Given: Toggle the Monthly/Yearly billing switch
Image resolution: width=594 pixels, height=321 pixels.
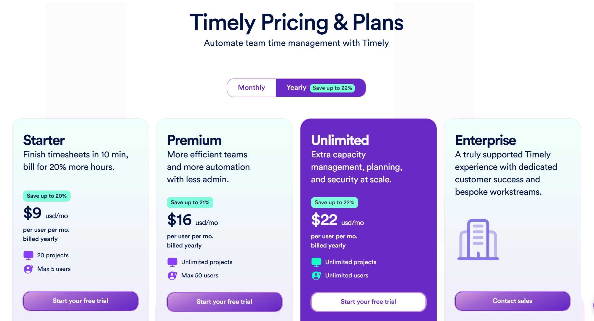Looking at the screenshot, I should coord(296,87).
